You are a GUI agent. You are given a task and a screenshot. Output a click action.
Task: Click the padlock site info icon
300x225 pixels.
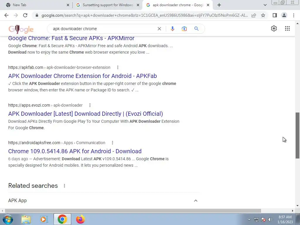37,15
